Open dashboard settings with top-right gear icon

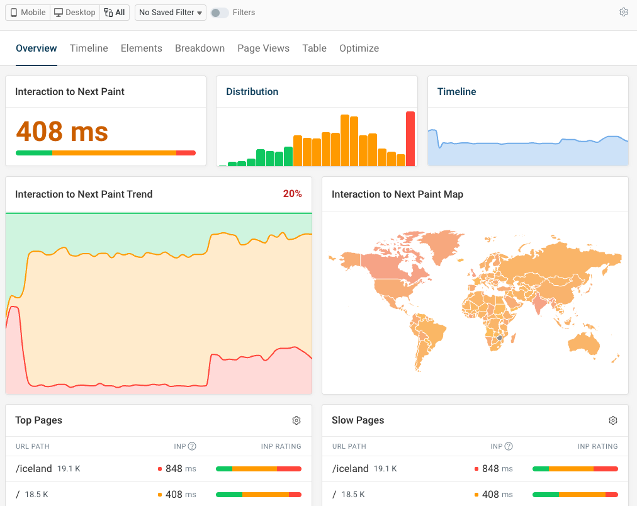click(x=623, y=11)
